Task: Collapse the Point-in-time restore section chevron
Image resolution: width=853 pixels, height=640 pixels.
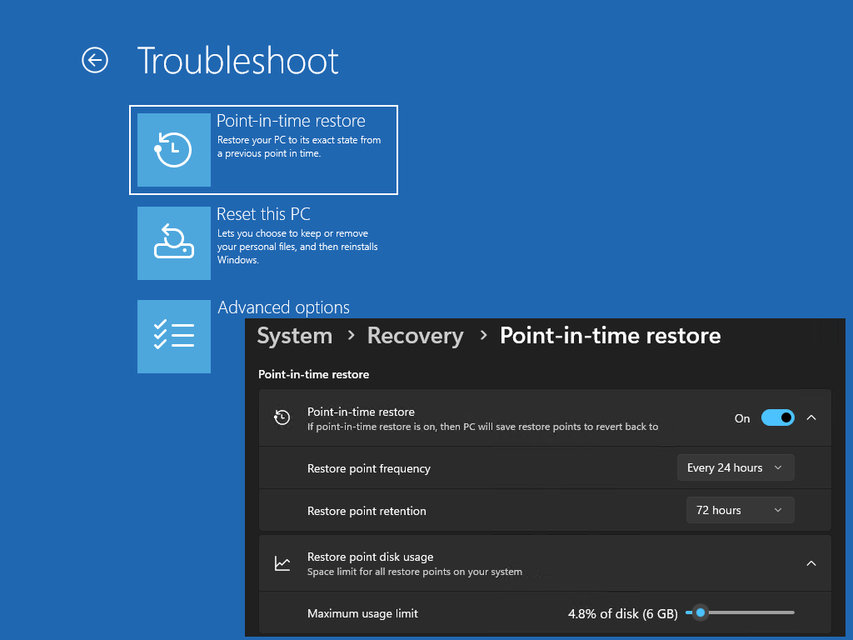Action: [x=811, y=418]
